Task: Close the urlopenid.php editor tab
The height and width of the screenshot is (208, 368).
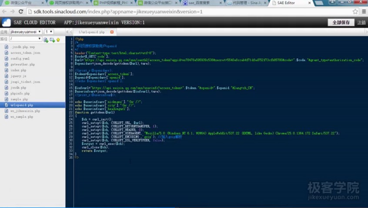Action: click(112, 32)
